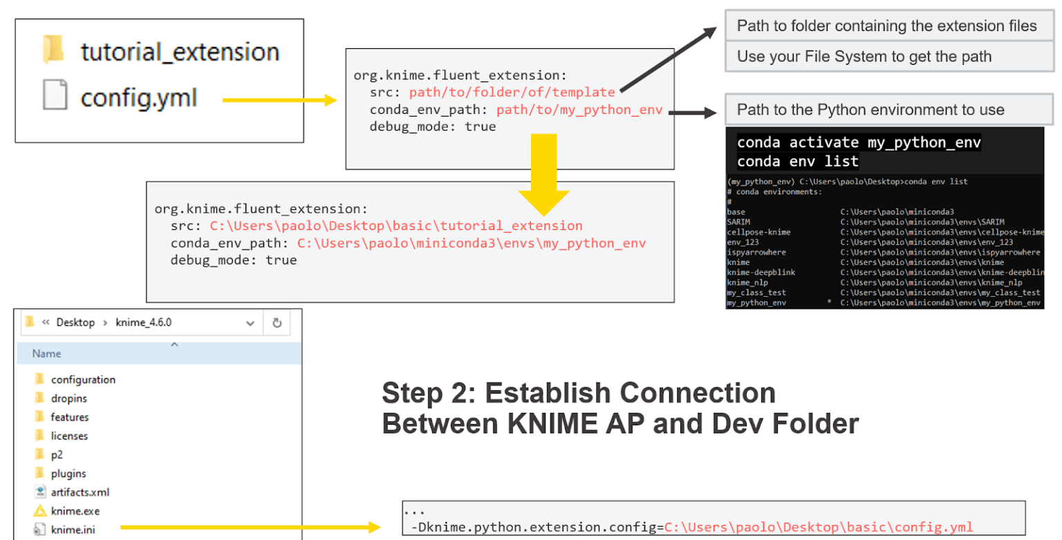This screenshot has height=540, width=1062.
Task: Click the artifacts.xml file icon
Action: click(x=39, y=492)
